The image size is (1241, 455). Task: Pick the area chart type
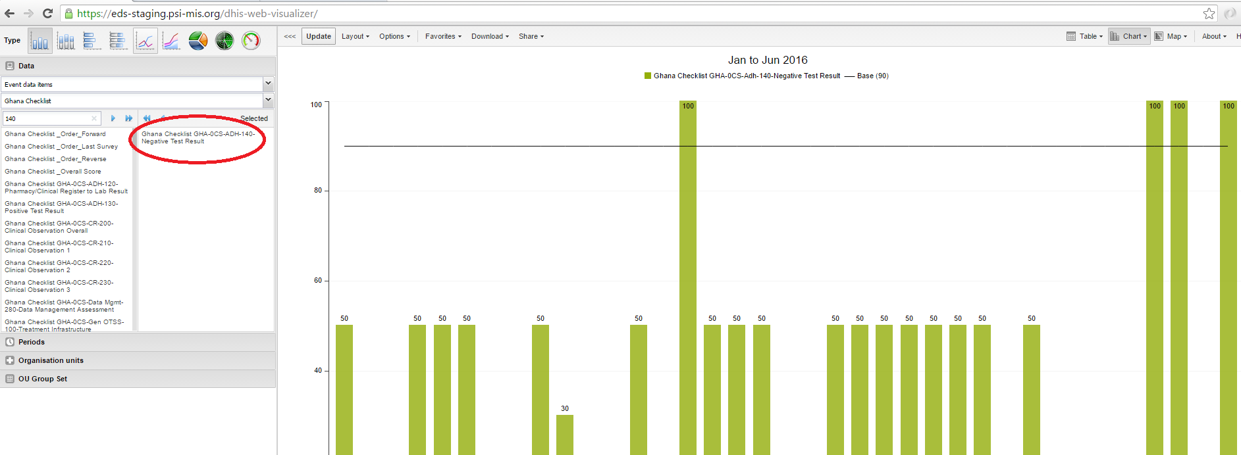tap(171, 41)
